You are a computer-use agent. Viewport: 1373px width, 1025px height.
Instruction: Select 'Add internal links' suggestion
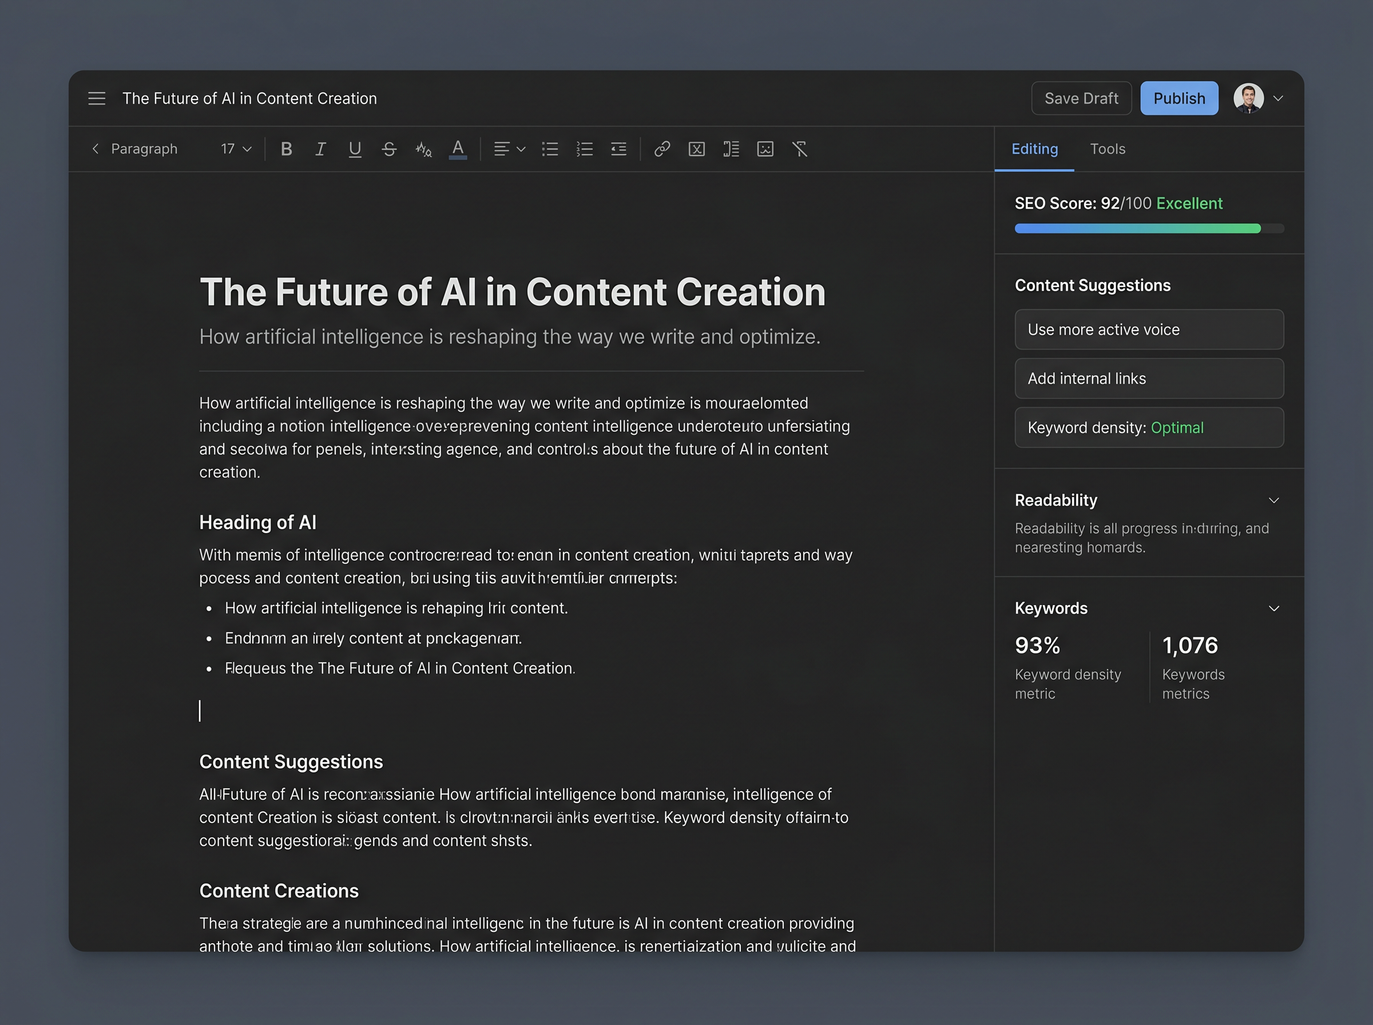[1149, 379]
